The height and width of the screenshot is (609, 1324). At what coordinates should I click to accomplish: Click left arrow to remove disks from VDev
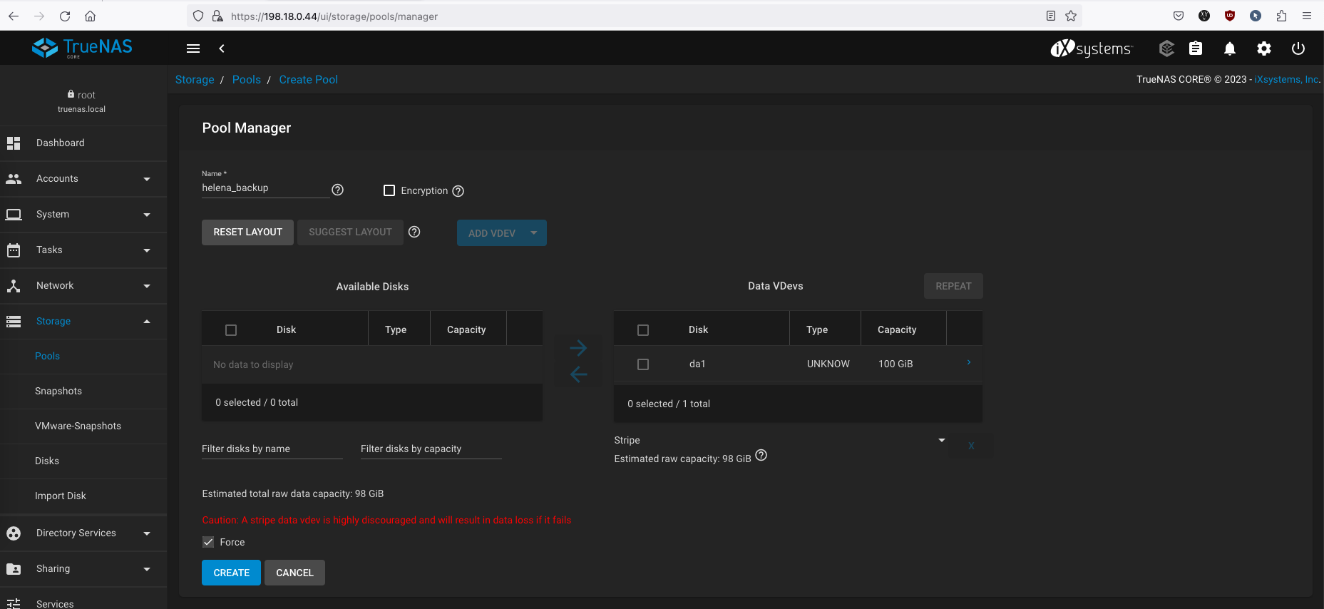578,374
